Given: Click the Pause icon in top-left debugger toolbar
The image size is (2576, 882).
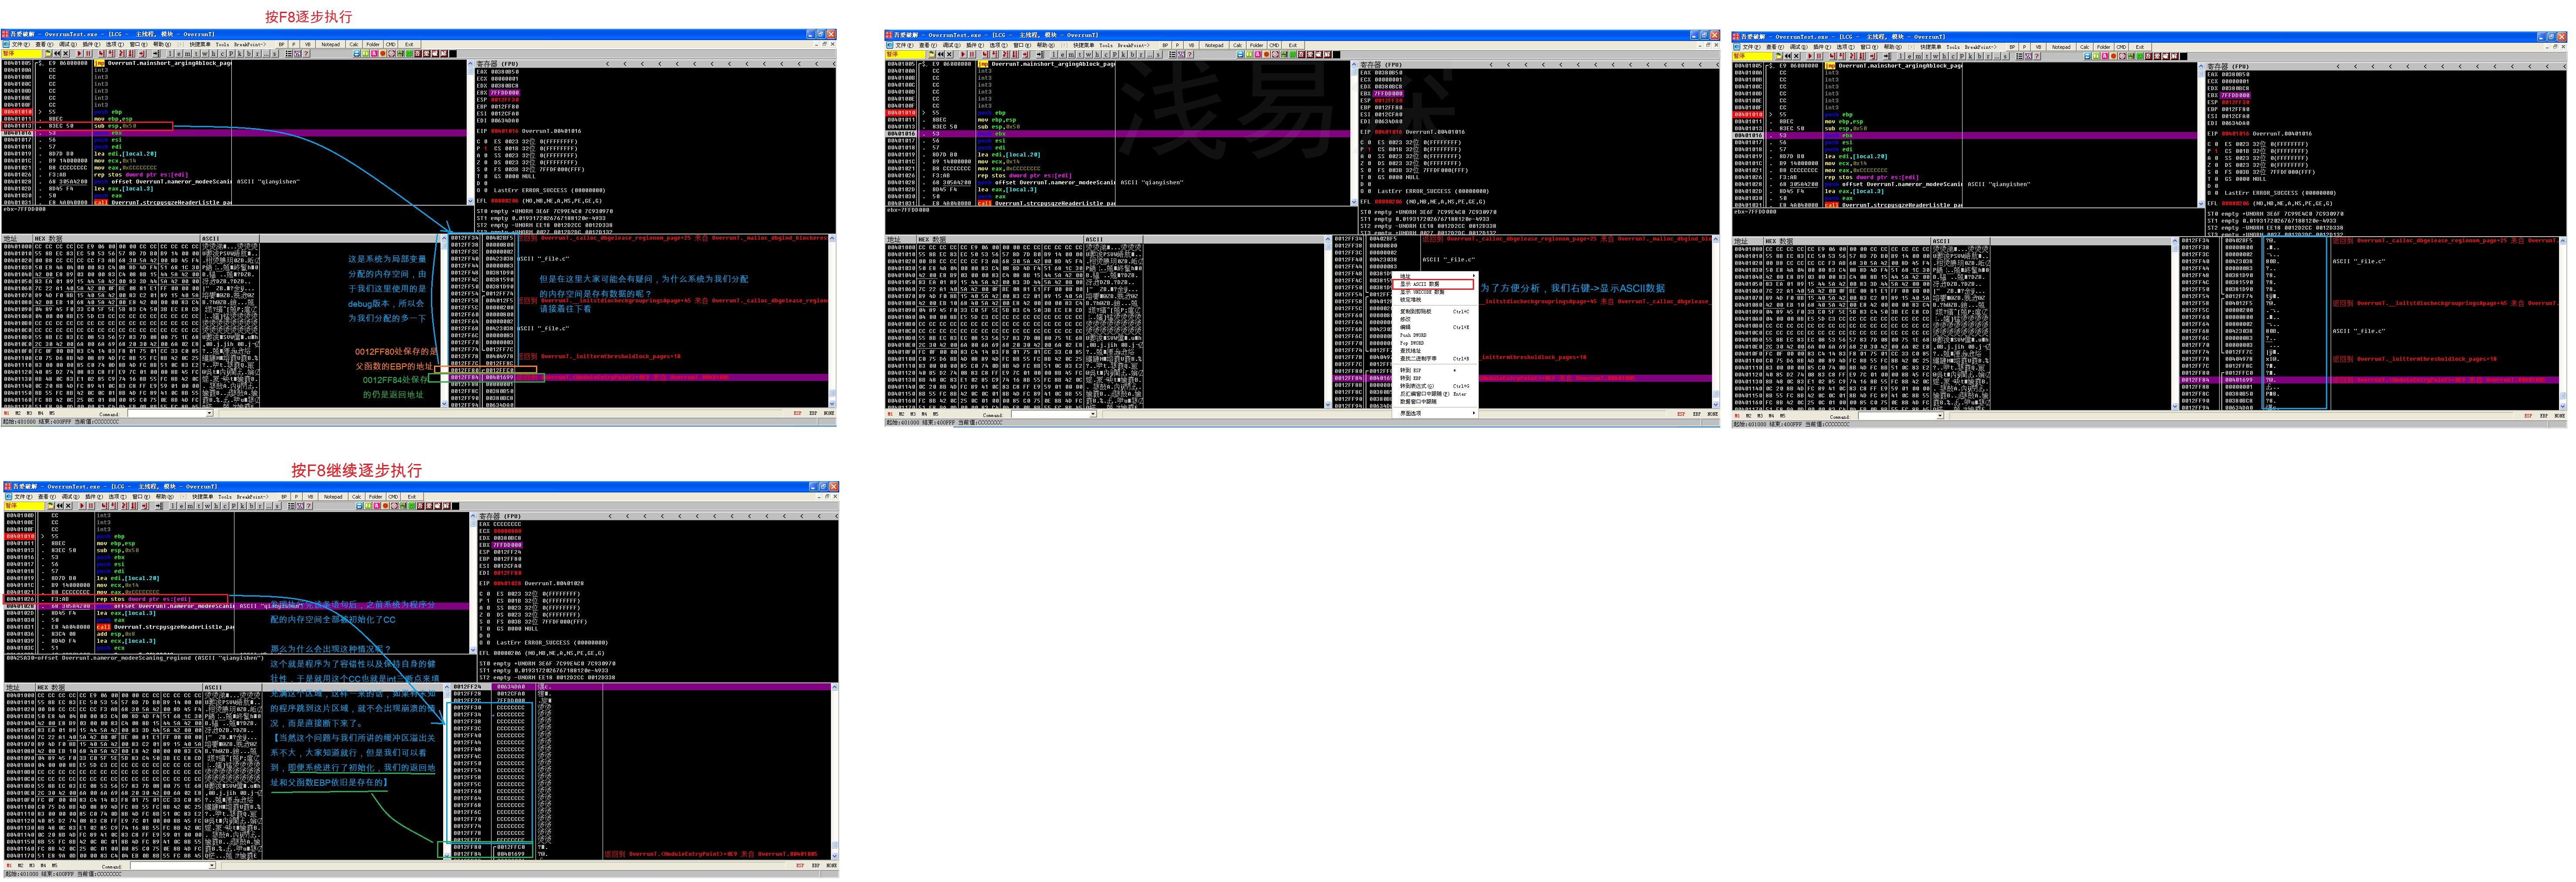Looking at the screenshot, I should [x=88, y=54].
